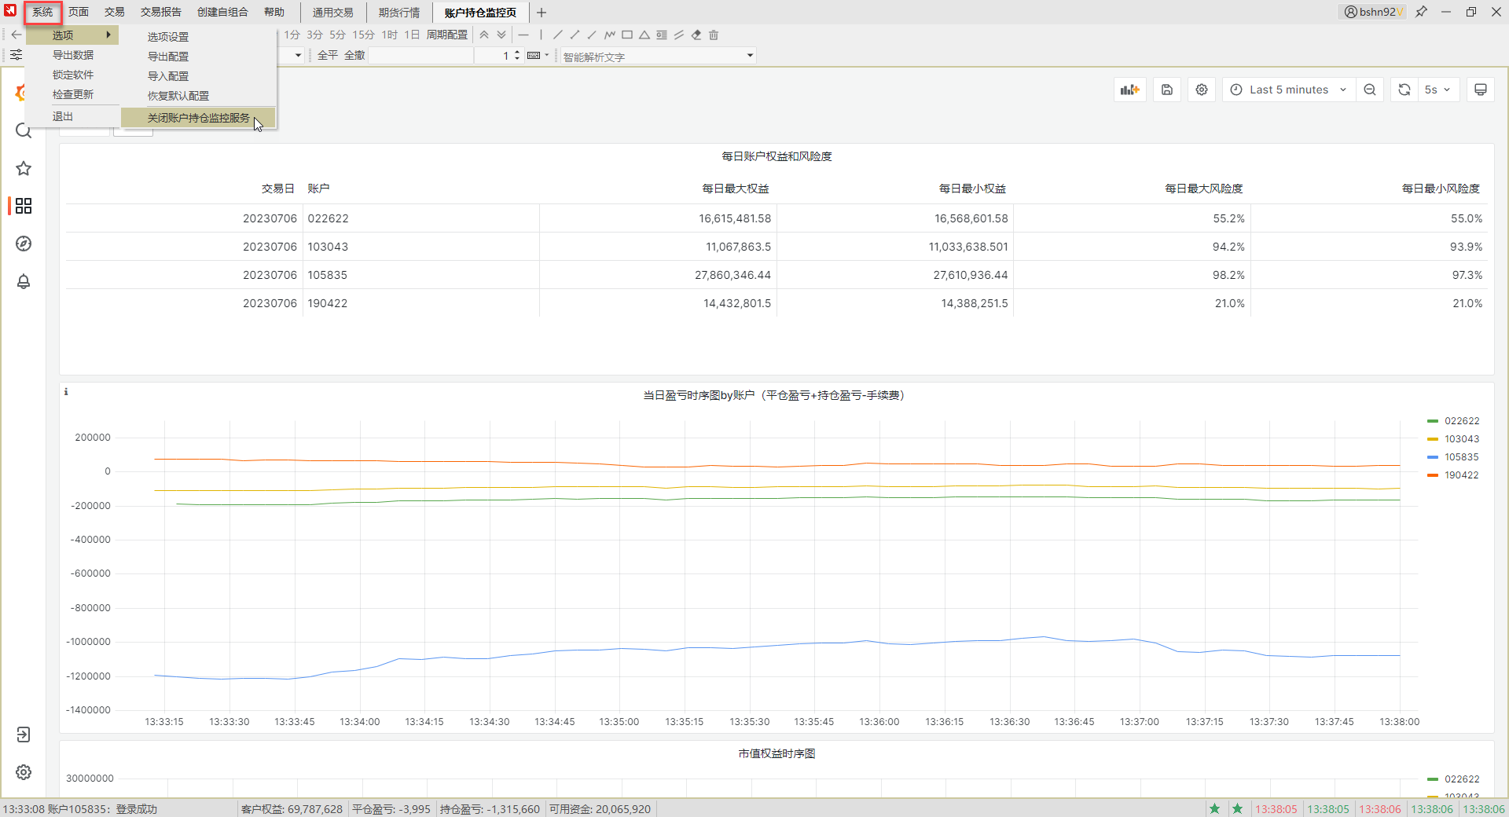
Task: Open the 创建自组合 menu
Action: pos(222,12)
